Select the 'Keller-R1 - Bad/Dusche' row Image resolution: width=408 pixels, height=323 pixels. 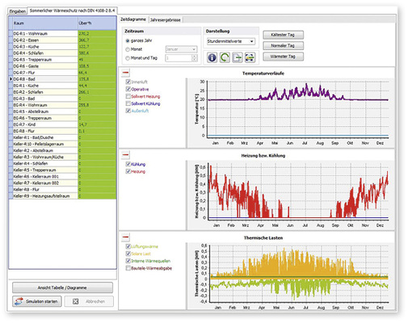(x=62, y=137)
